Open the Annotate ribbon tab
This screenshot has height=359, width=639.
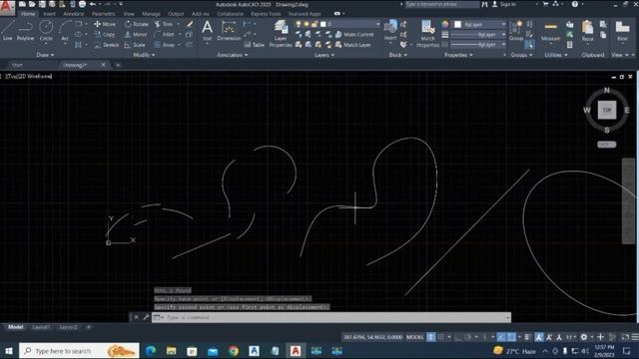(73, 14)
